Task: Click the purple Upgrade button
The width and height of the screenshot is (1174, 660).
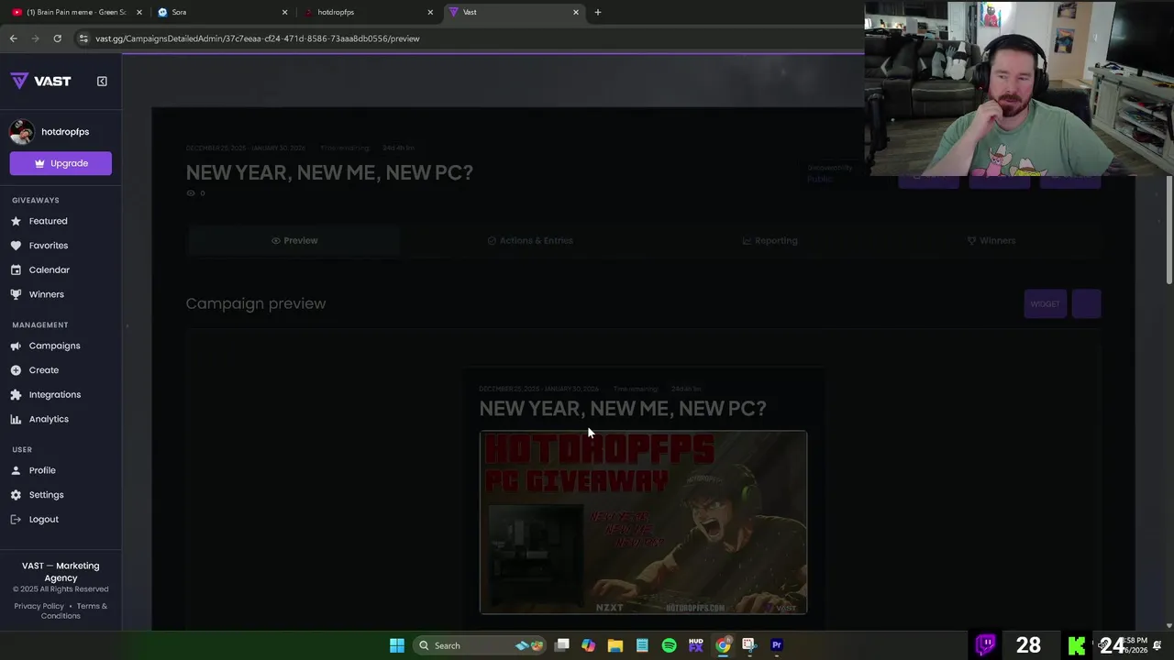Action: (61, 163)
